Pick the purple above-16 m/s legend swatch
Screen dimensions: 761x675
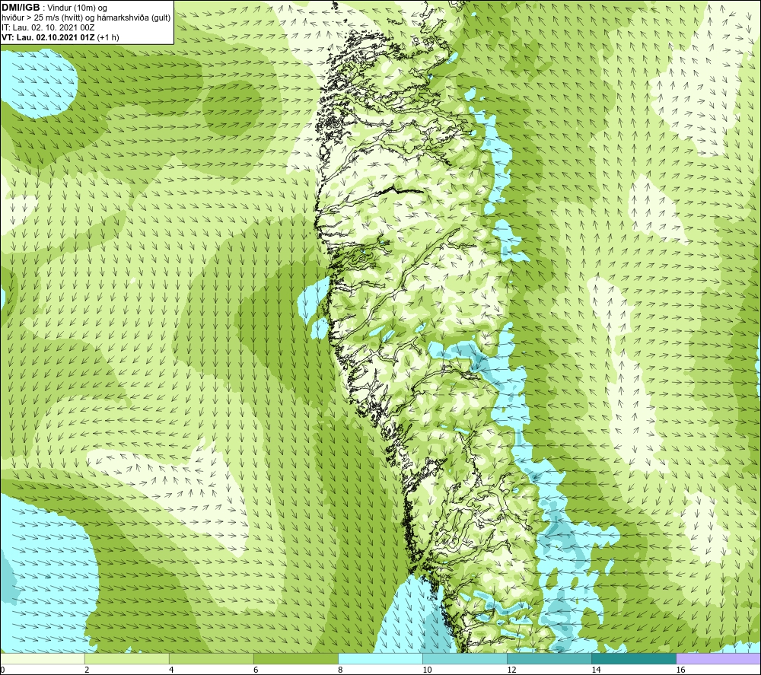tap(718, 659)
